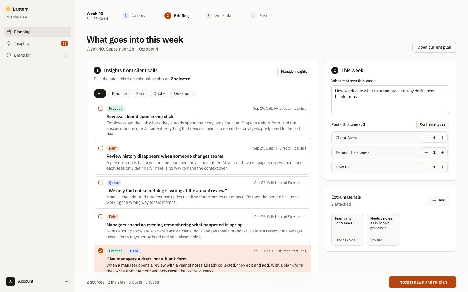Screen dimensions: 468x292
Task: Check the 'We only find out' quote
Action: (101, 182)
